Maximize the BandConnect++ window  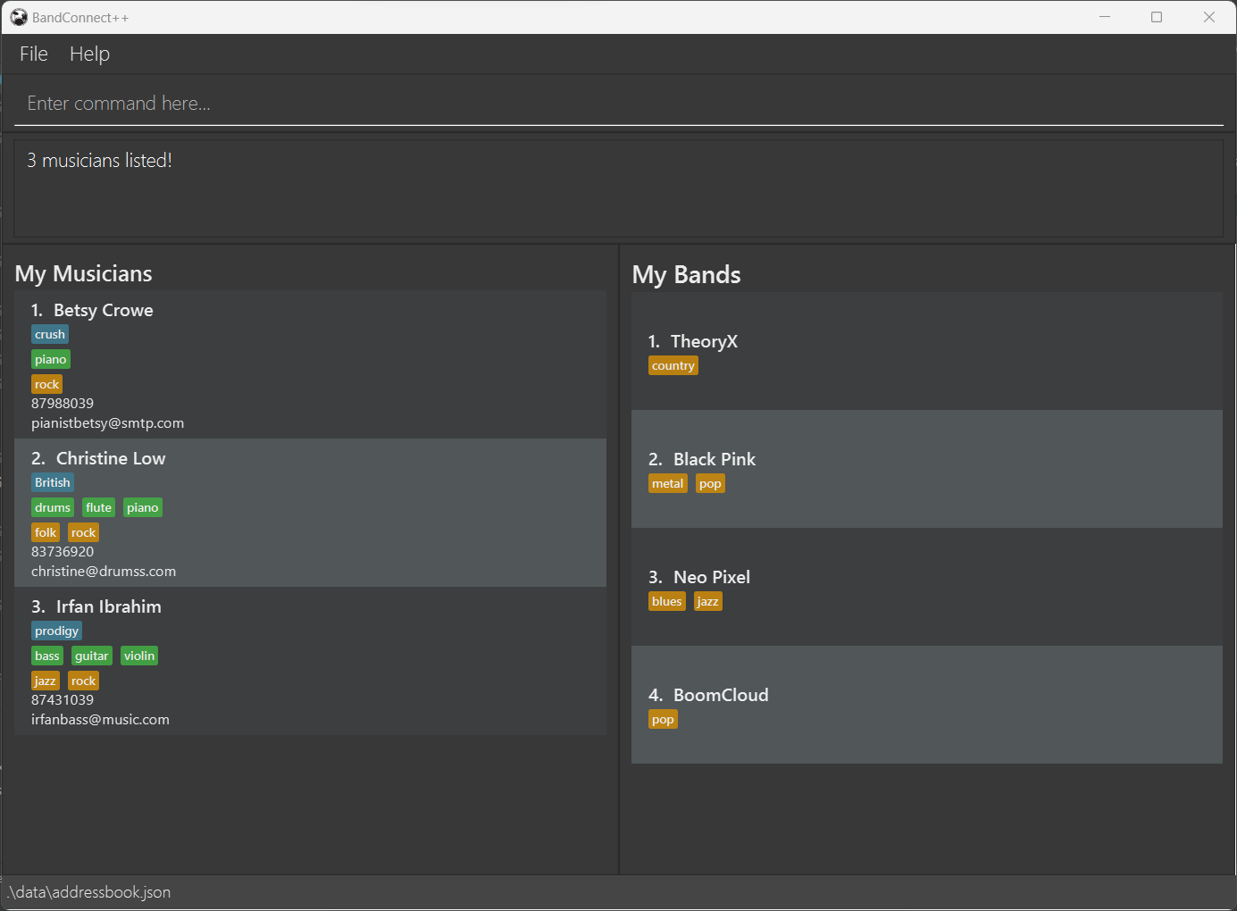pyautogui.click(x=1157, y=17)
